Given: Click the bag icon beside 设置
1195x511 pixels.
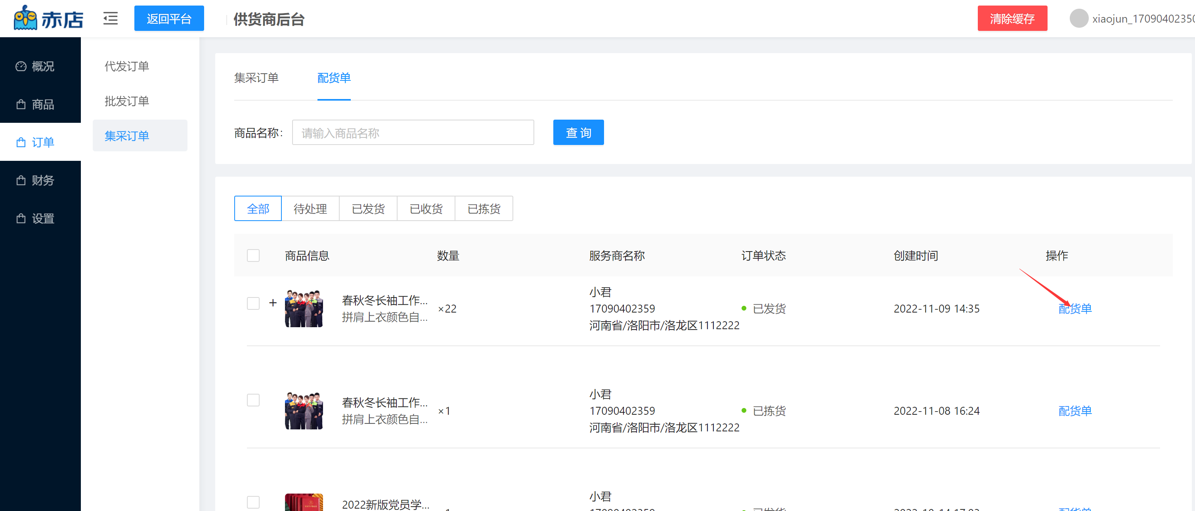Looking at the screenshot, I should click(x=21, y=218).
